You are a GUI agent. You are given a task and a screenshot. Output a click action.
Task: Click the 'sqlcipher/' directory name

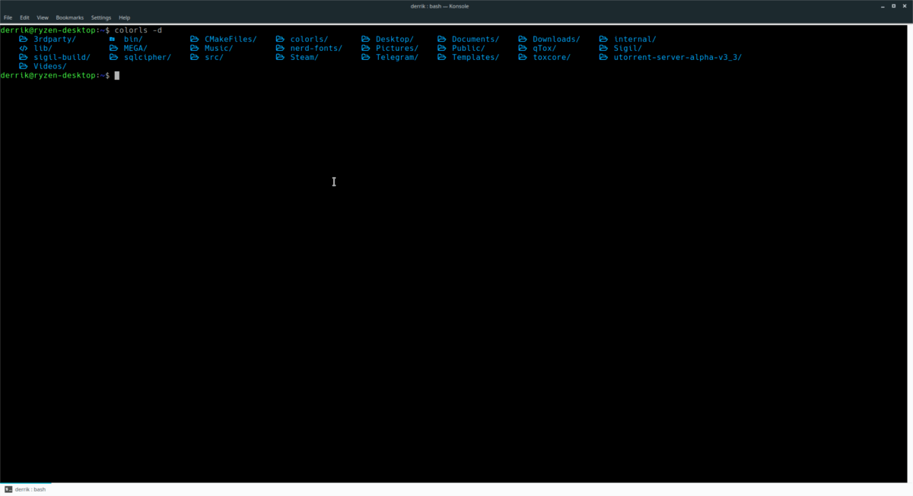[x=148, y=57]
